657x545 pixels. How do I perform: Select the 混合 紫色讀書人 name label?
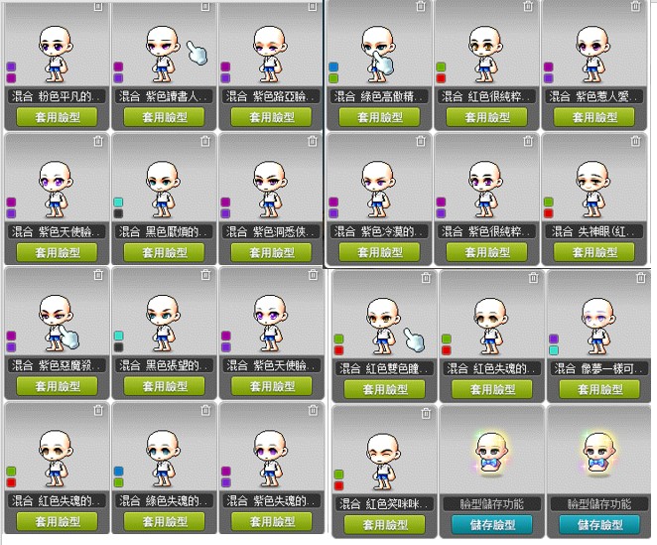(165, 96)
